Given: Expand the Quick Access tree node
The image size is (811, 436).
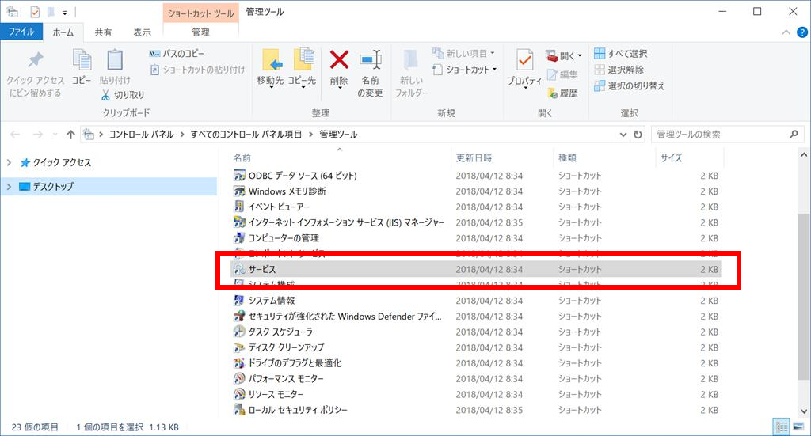Looking at the screenshot, I should tap(9, 163).
